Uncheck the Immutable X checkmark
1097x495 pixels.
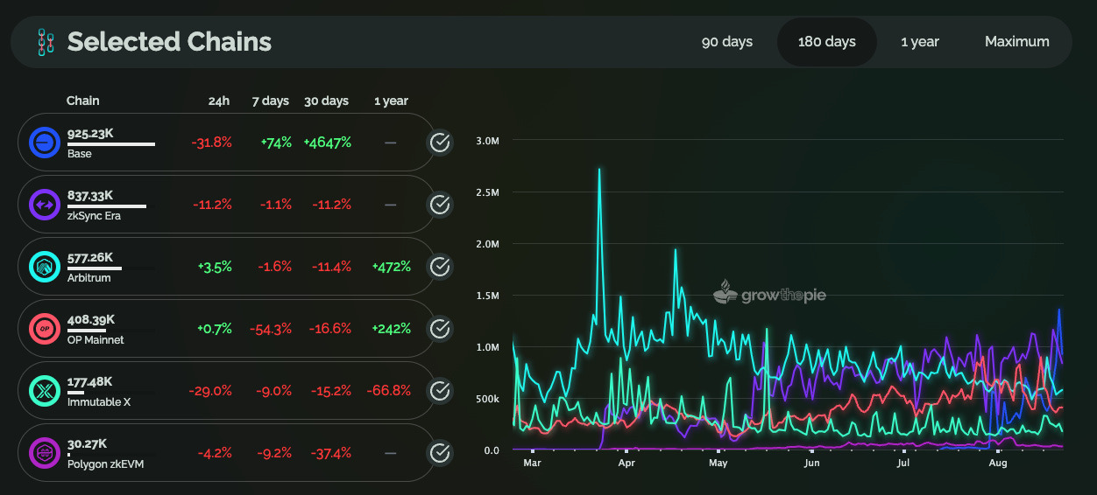440,391
